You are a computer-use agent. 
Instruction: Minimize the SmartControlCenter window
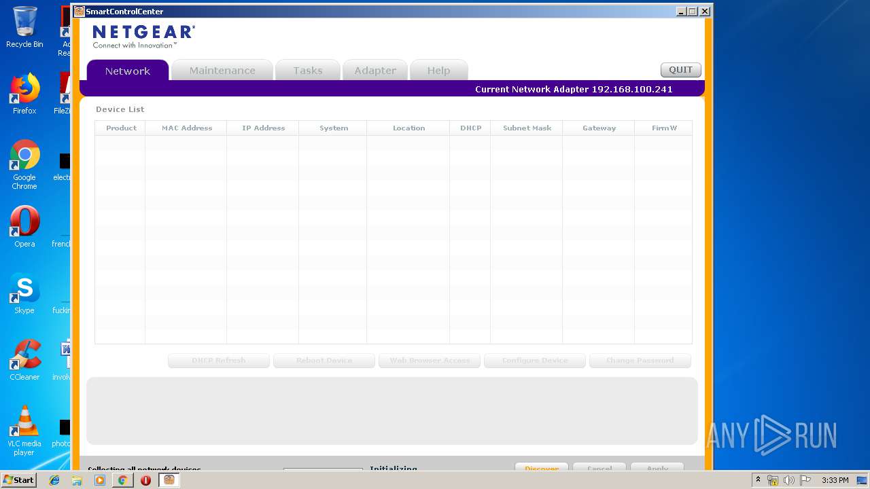pos(681,12)
